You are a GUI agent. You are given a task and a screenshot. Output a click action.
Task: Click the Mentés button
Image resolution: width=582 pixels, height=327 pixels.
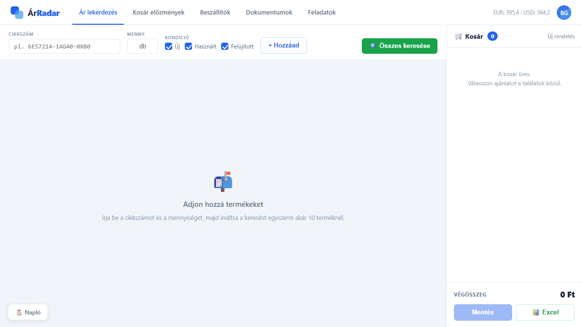tap(483, 312)
